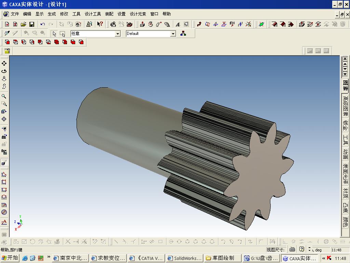Open the 生成 menu
Viewport: 350px width, 263px height.
click(52, 14)
